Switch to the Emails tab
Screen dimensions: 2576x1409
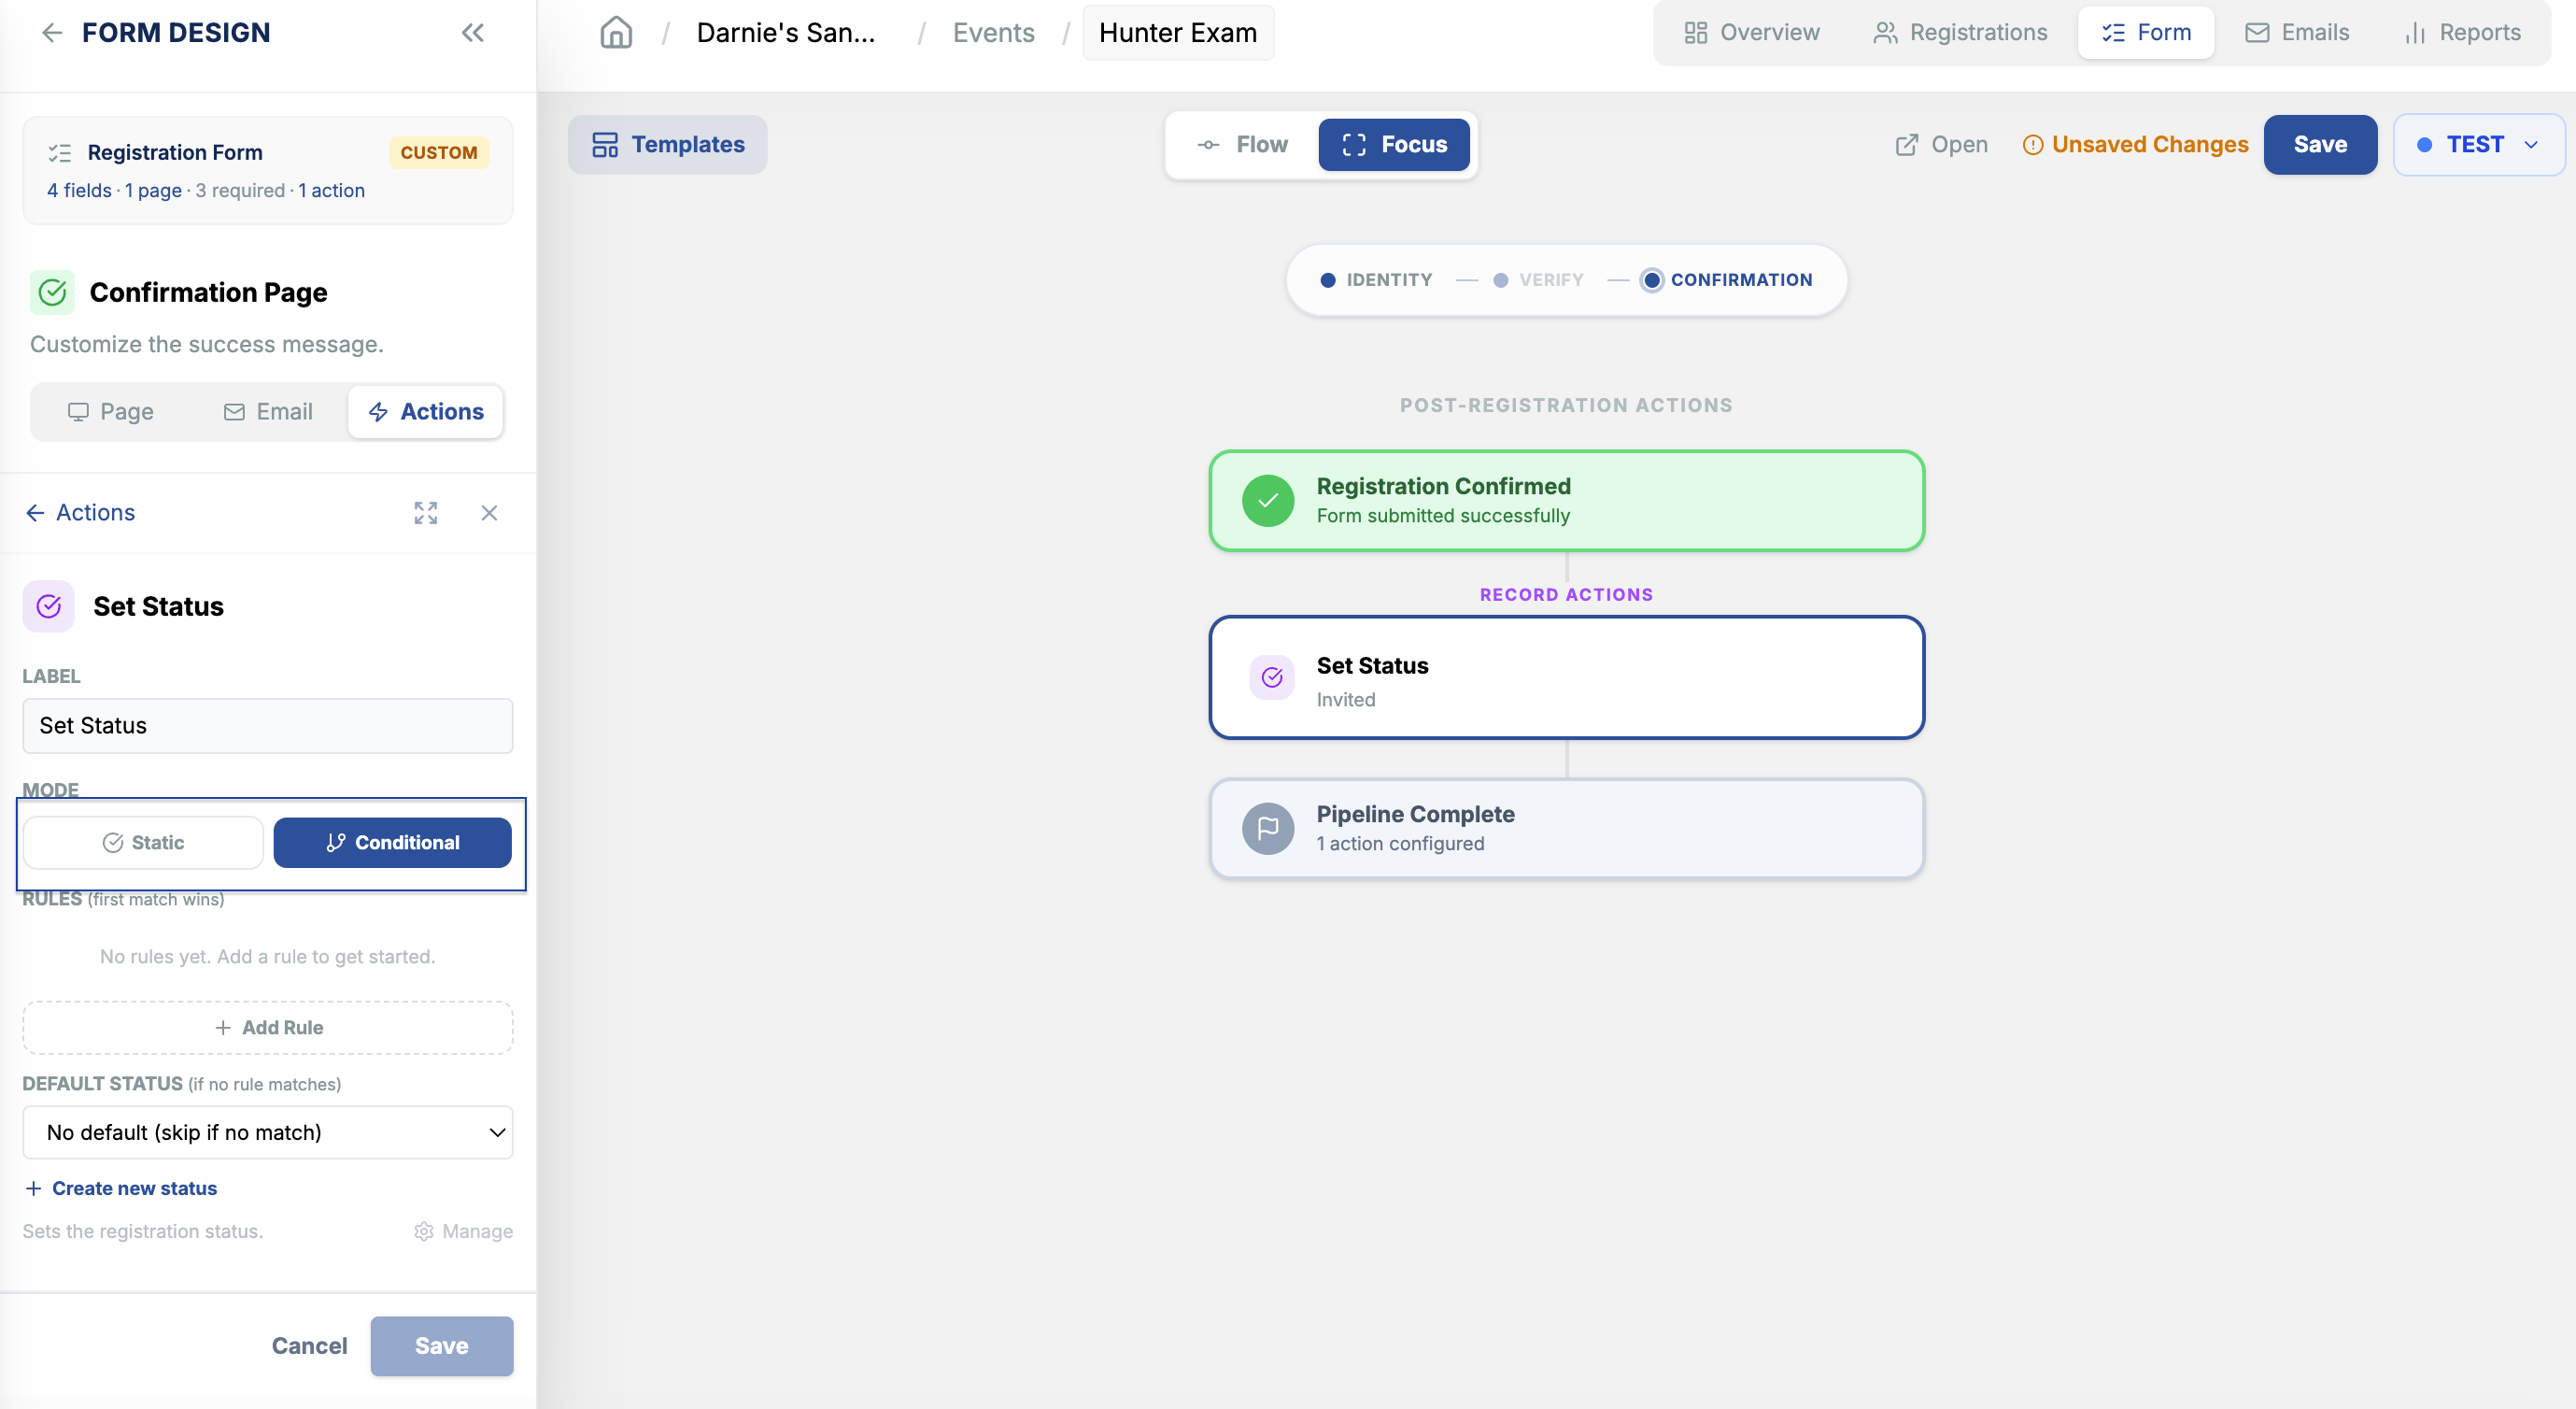pos(2297,33)
